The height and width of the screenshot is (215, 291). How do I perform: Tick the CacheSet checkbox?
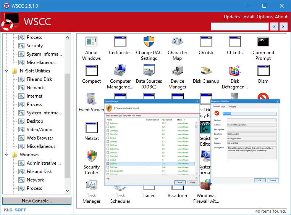tap(108, 130)
